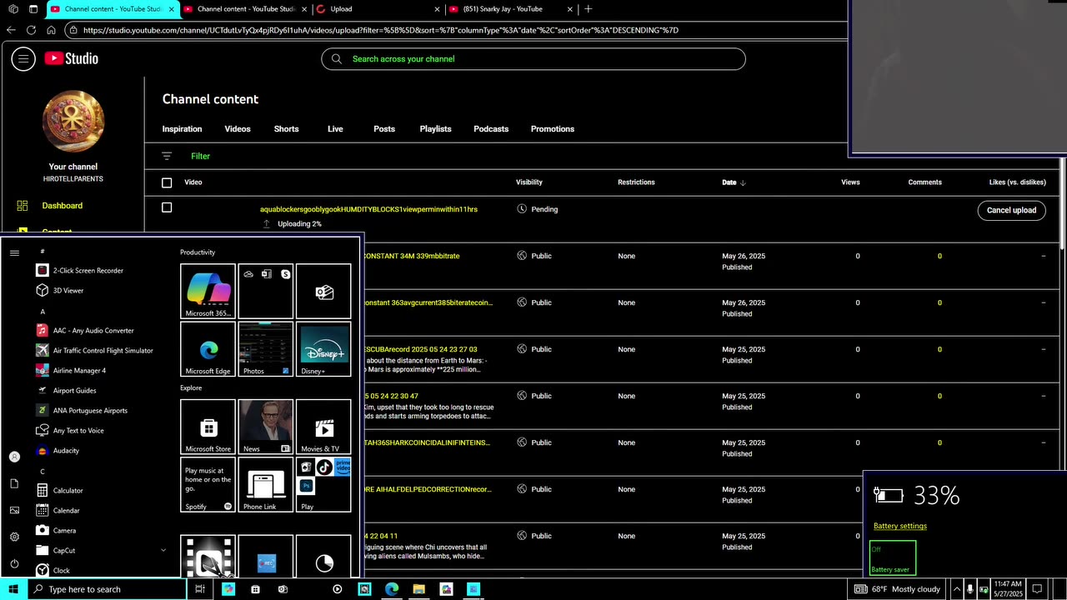The width and height of the screenshot is (1067, 600).
Task: Open the News live tile
Action: (266, 427)
